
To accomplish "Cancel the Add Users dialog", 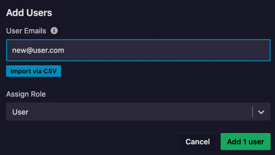I will pyautogui.click(x=198, y=142).
